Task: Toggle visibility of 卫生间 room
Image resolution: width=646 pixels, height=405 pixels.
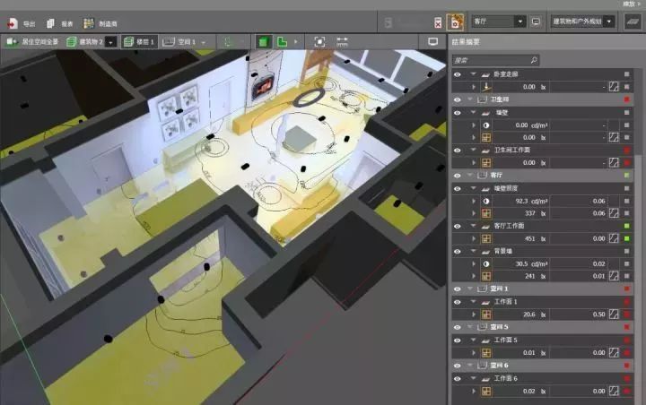Action: 458,99
